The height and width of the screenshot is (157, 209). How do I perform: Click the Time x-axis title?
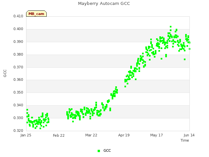coord(185,140)
